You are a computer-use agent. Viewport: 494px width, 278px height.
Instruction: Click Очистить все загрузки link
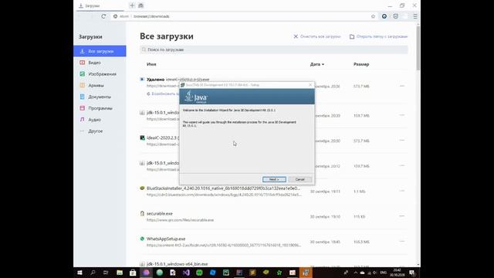point(317,36)
